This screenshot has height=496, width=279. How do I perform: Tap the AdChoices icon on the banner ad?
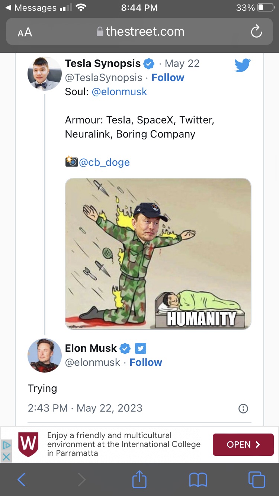pos(6,445)
